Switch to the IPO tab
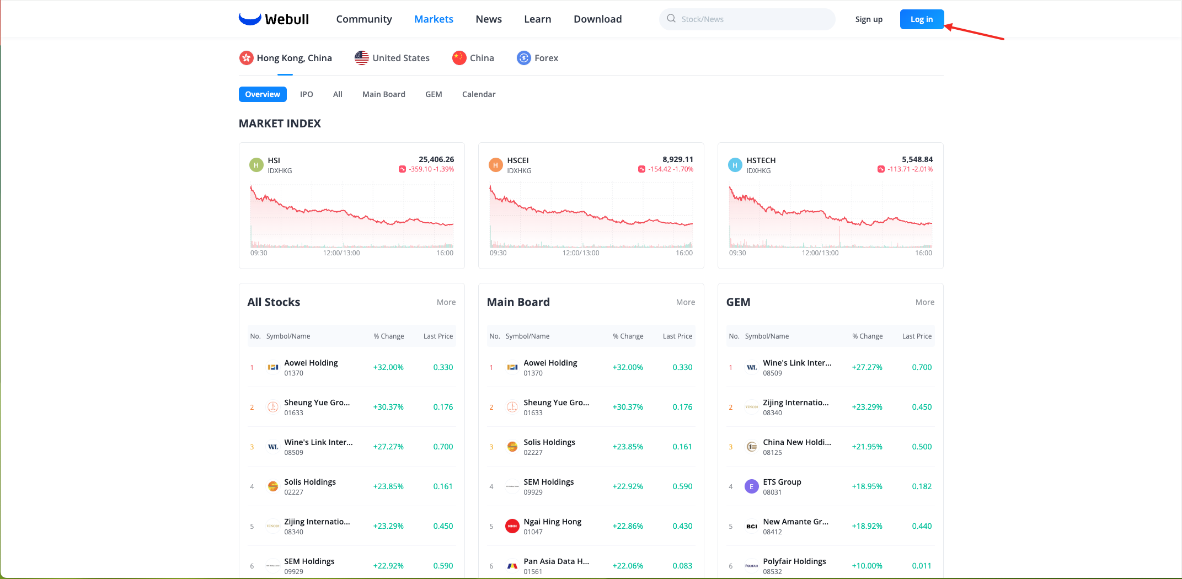This screenshot has width=1182, height=579. point(306,94)
